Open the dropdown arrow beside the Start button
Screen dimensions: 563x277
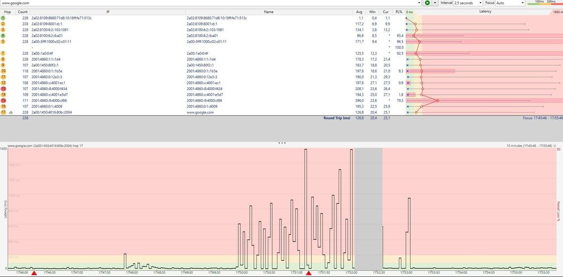(435, 2)
